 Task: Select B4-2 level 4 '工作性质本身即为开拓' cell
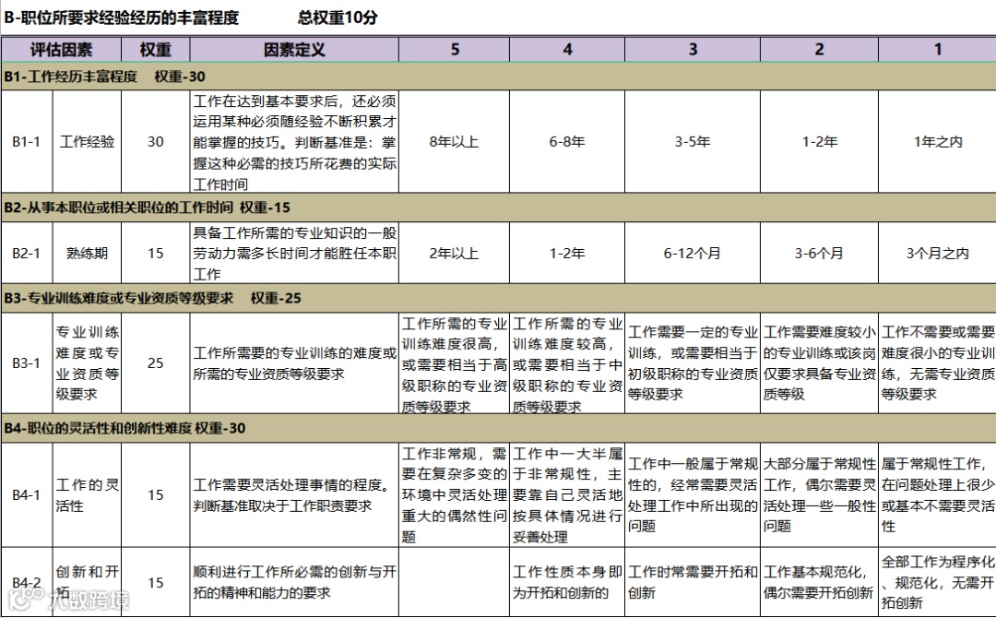(x=567, y=582)
